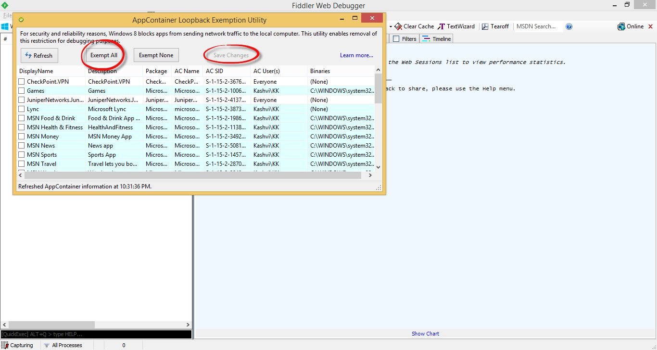Click the Games description cell
Viewport: 657px width, 350px height.
(x=97, y=91)
